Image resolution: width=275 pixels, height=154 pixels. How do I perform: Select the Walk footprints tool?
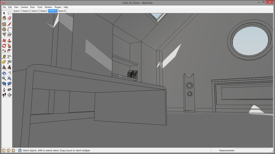(4, 95)
